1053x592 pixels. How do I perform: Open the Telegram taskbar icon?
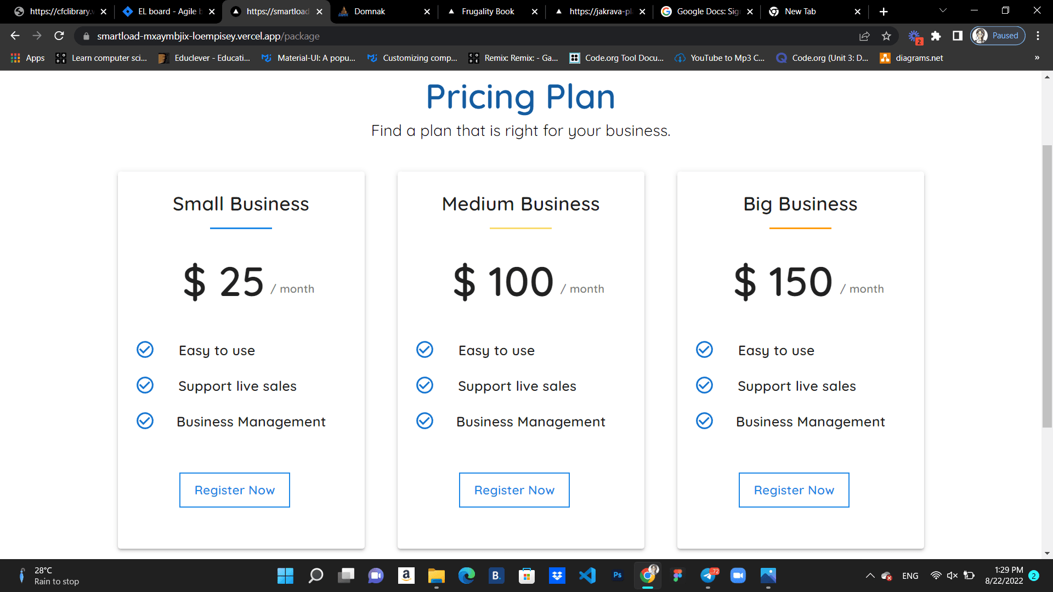coord(708,576)
